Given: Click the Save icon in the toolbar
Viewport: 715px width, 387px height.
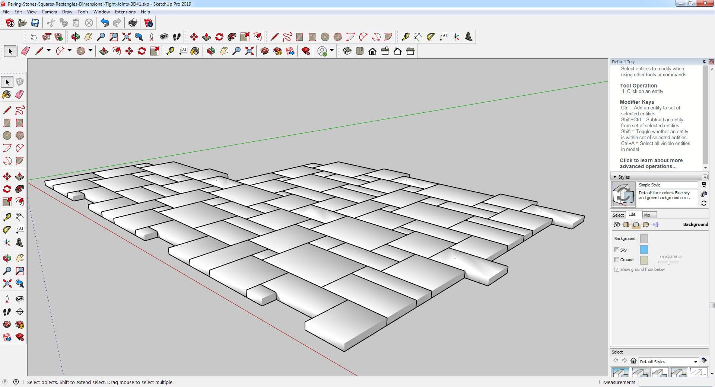Looking at the screenshot, I should point(35,23).
